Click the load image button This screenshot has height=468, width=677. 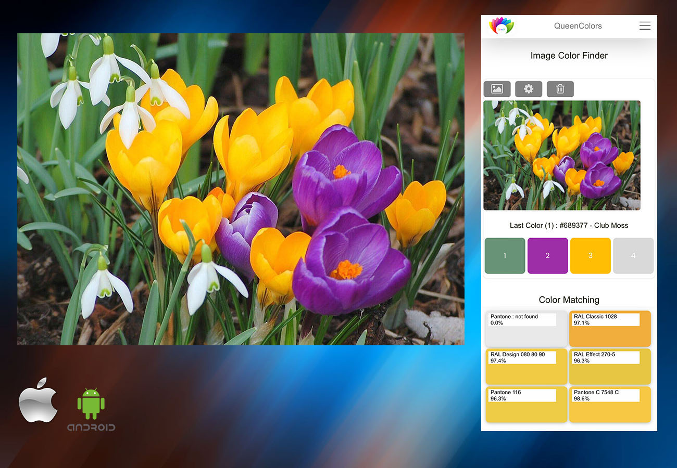tap(497, 89)
